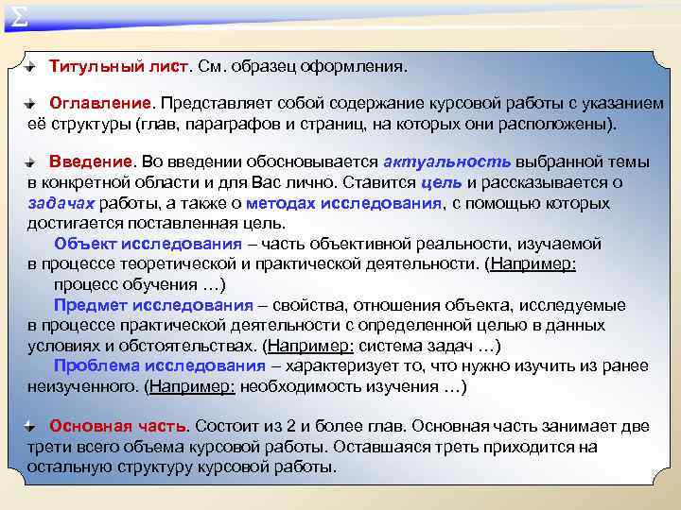Image resolution: width=681 pixels, height=510 pixels.
Task: Click the blue term Проблема исследования
Action: (x=160, y=365)
